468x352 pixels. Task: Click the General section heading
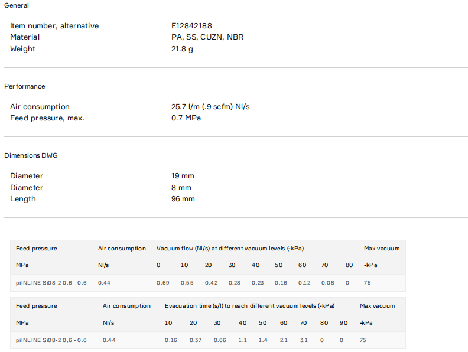point(17,5)
